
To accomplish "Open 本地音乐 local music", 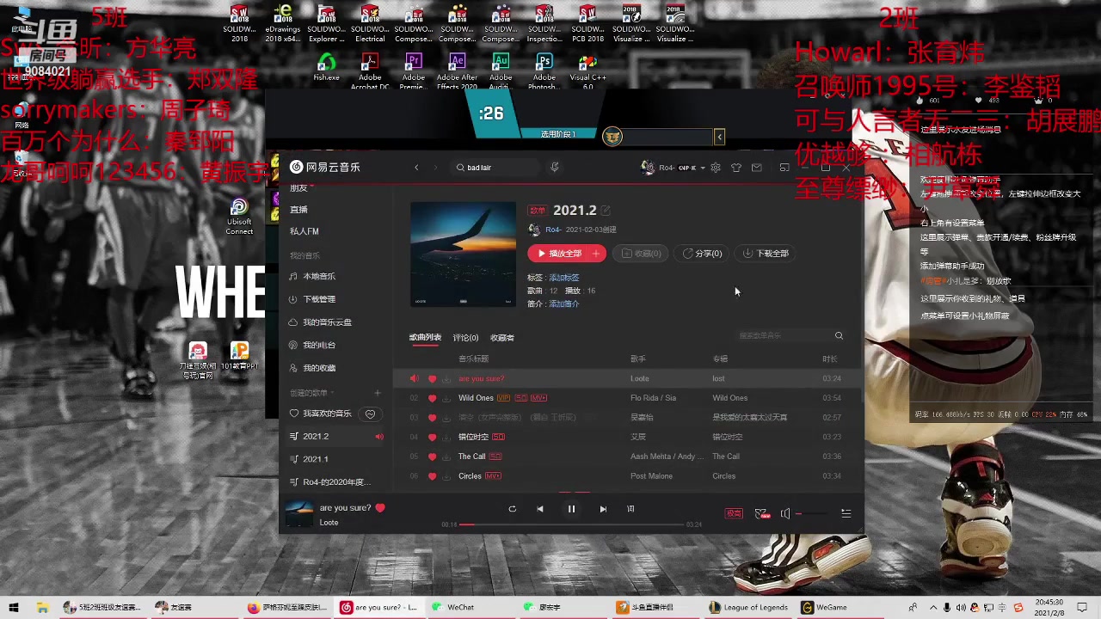I will click(x=319, y=277).
